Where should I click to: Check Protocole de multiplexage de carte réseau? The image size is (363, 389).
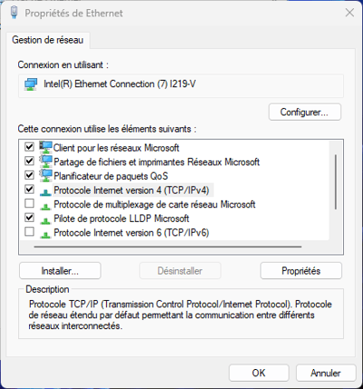(x=29, y=204)
